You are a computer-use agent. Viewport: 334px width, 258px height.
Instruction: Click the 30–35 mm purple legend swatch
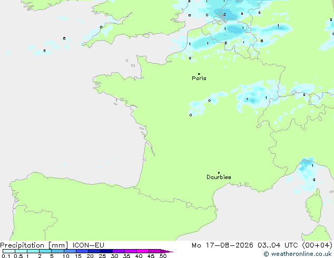tap(119, 251)
